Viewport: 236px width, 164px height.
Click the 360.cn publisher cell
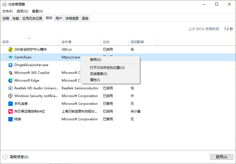67,50
